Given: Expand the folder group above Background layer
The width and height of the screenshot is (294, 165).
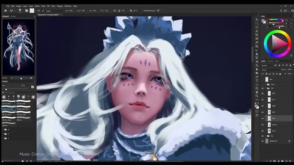Looking at the screenshot, I should click(x=266, y=136).
